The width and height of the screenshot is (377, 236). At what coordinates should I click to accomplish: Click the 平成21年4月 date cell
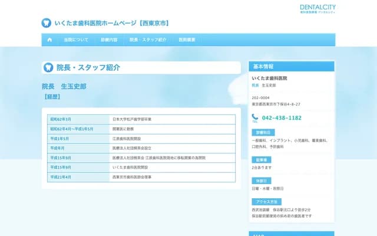pos(61,176)
